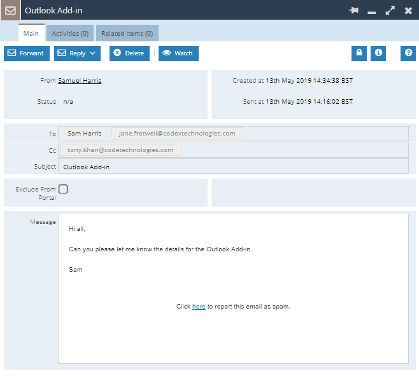The image size is (419, 376).
Task: Pin the Outlook Add-in window
Action: point(354,10)
